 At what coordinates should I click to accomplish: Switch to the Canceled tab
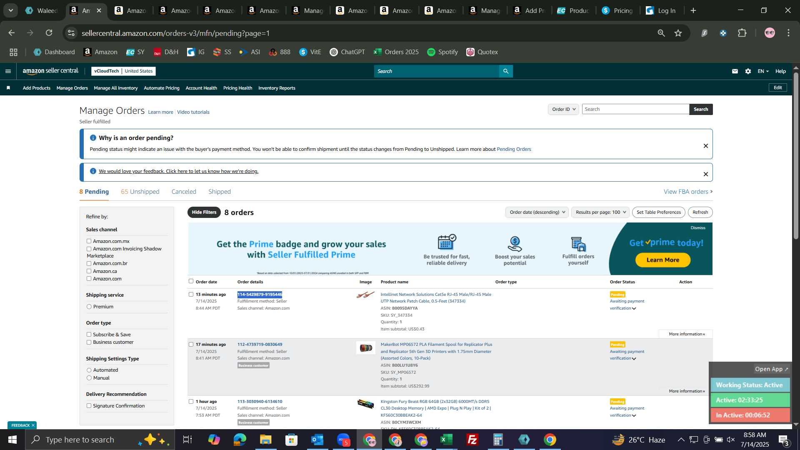pyautogui.click(x=184, y=192)
